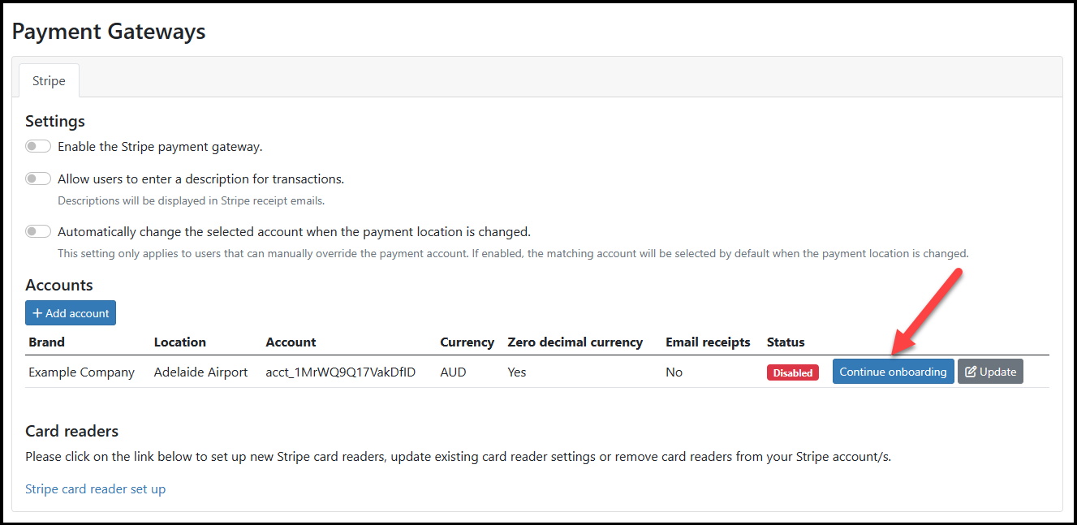1077x525 pixels.
Task: Select the Brand column header
Action: point(46,342)
